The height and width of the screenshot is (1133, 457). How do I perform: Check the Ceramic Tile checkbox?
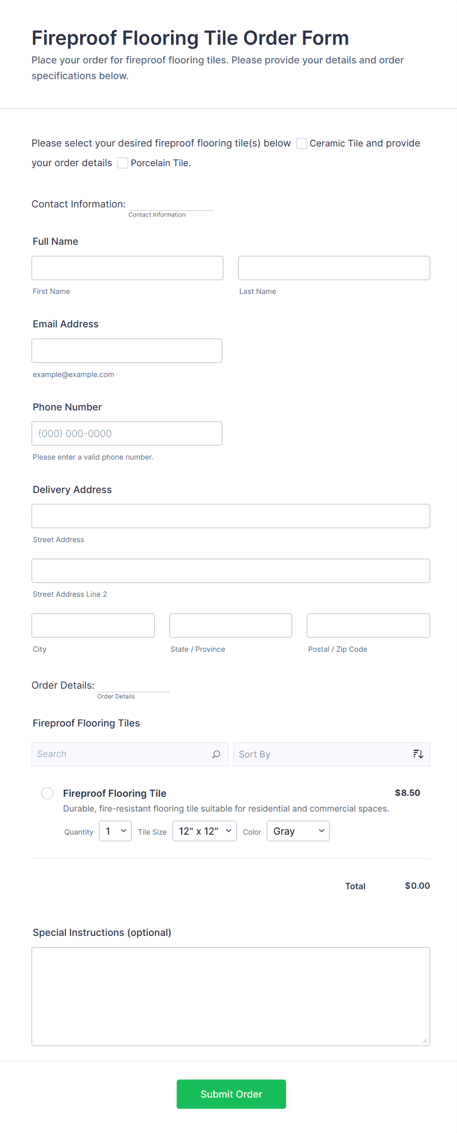(302, 144)
